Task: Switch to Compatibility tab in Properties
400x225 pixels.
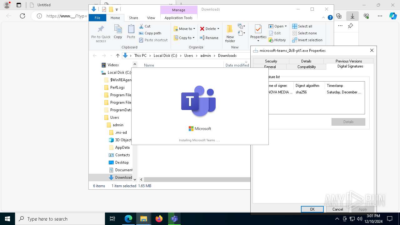Action: coord(307,67)
